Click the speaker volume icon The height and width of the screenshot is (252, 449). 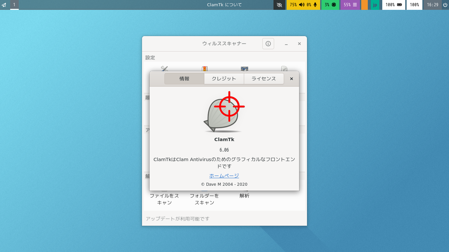point(301,5)
